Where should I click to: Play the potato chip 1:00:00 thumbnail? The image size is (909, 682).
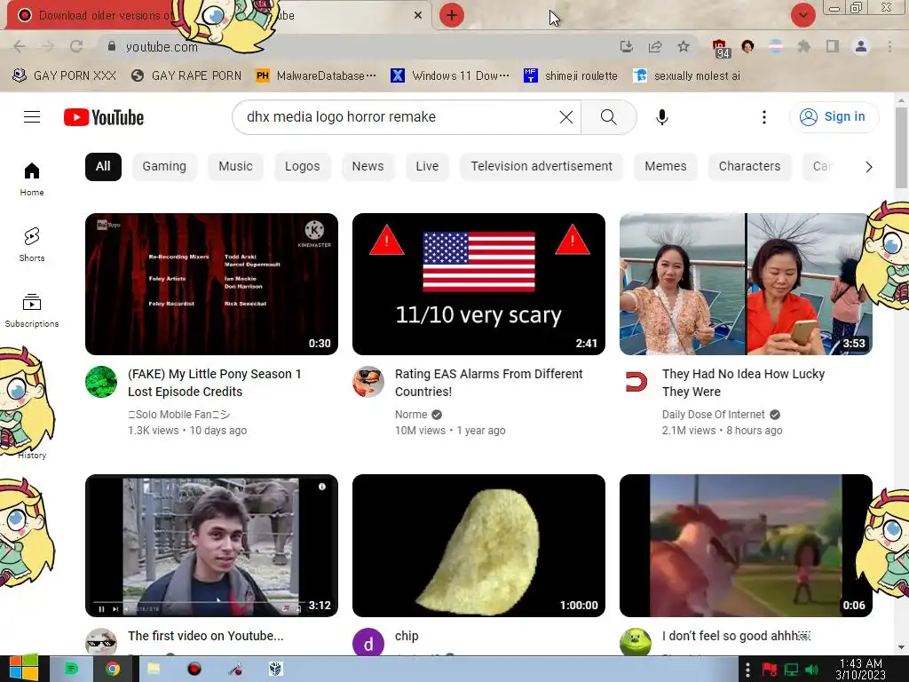coord(478,546)
